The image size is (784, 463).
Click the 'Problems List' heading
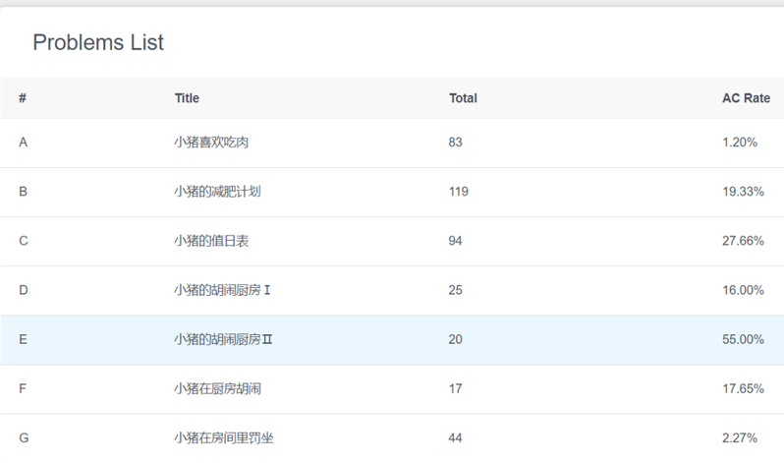tap(98, 42)
